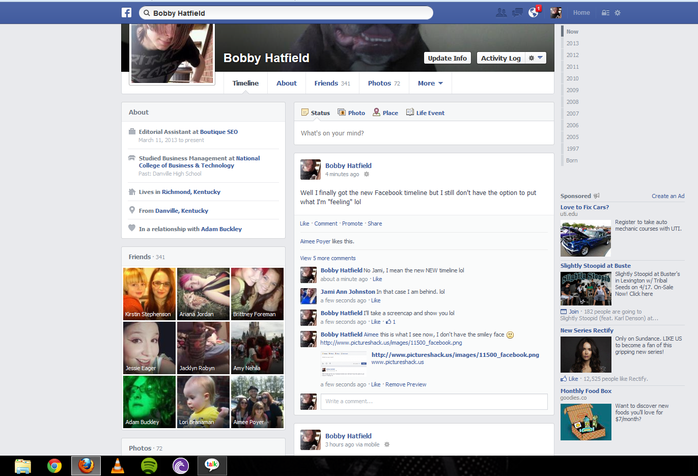Click the Facebook logo icon
The height and width of the screenshot is (476, 698).
tap(126, 13)
